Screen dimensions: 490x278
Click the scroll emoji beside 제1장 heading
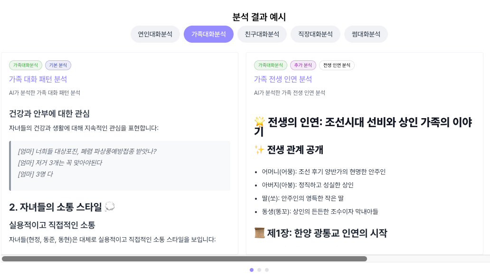[259, 233]
